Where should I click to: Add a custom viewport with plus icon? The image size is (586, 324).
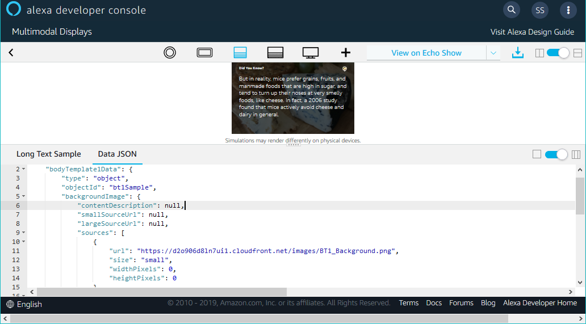(x=345, y=53)
